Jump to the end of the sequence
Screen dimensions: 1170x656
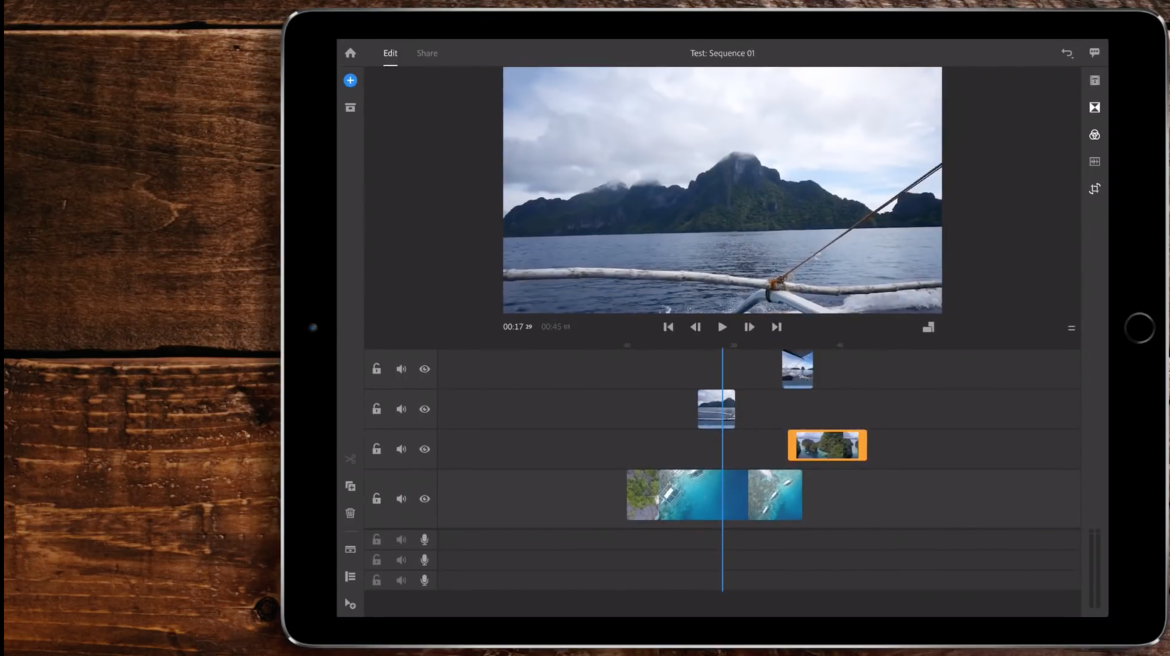click(x=777, y=327)
